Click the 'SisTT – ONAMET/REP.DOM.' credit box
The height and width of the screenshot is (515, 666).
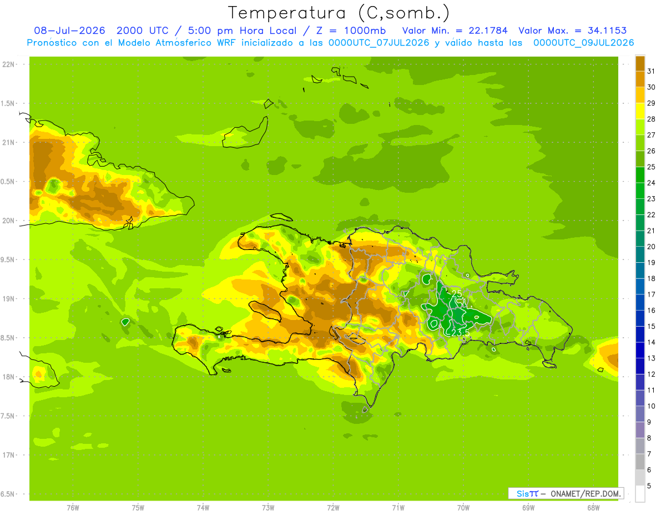[x=566, y=493]
